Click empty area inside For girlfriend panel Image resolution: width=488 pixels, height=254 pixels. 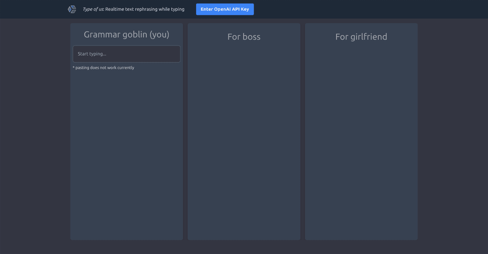pyautogui.click(x=361, y=137)
